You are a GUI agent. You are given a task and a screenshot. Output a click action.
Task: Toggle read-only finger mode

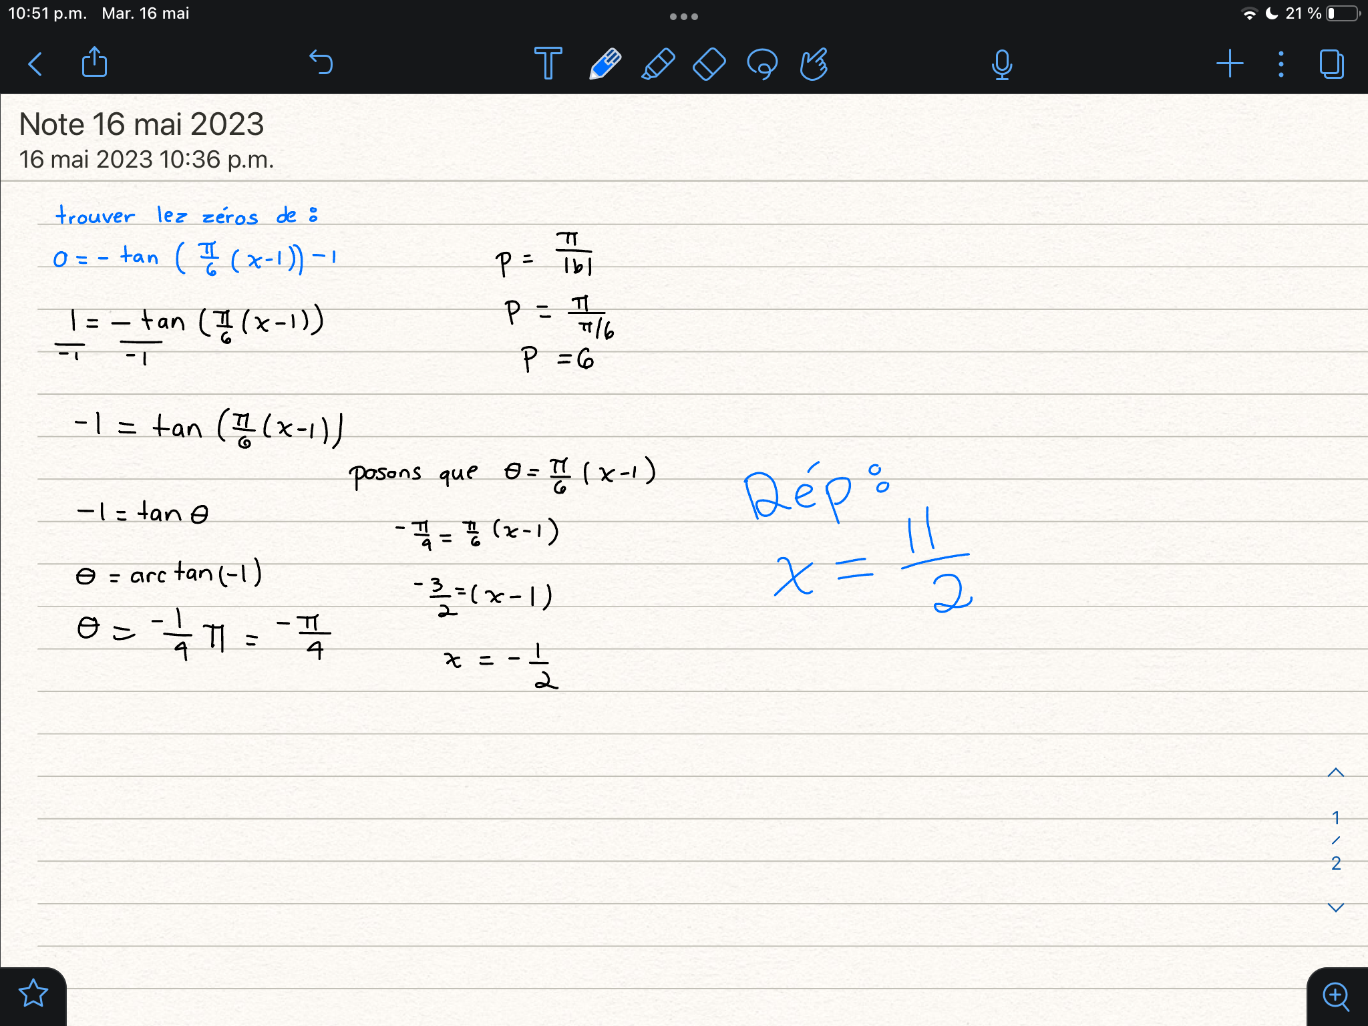[x=814, y=64]
